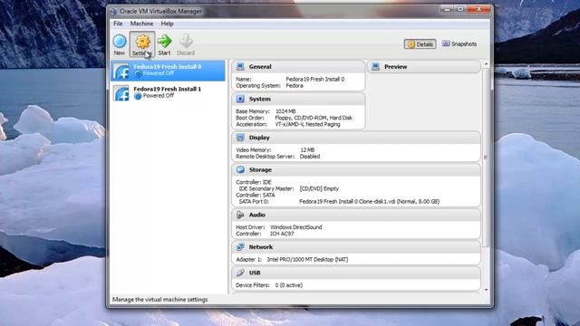Click Operating System value Fedora
This screenshot has height=326, width=580.
[295, 86]
